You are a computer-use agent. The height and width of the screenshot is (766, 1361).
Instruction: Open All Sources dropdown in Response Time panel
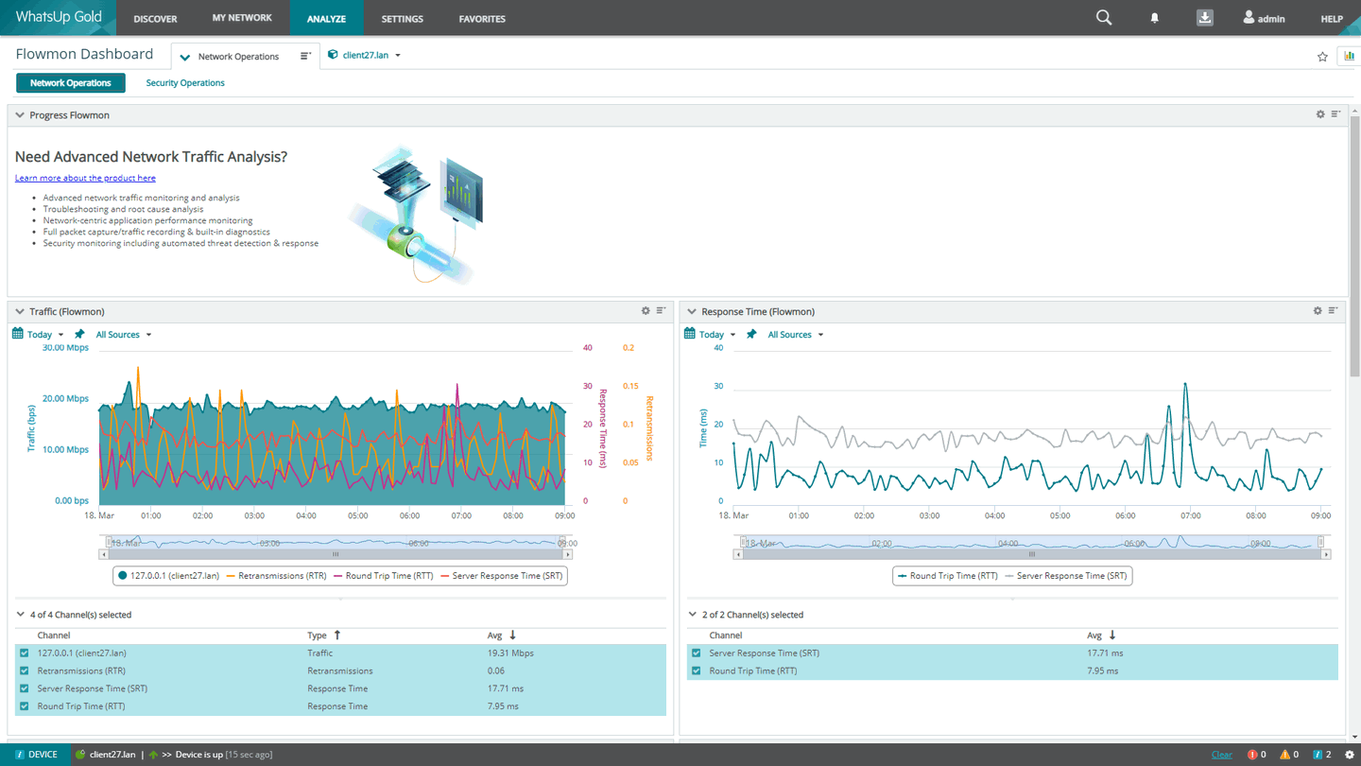click(795, 335)
